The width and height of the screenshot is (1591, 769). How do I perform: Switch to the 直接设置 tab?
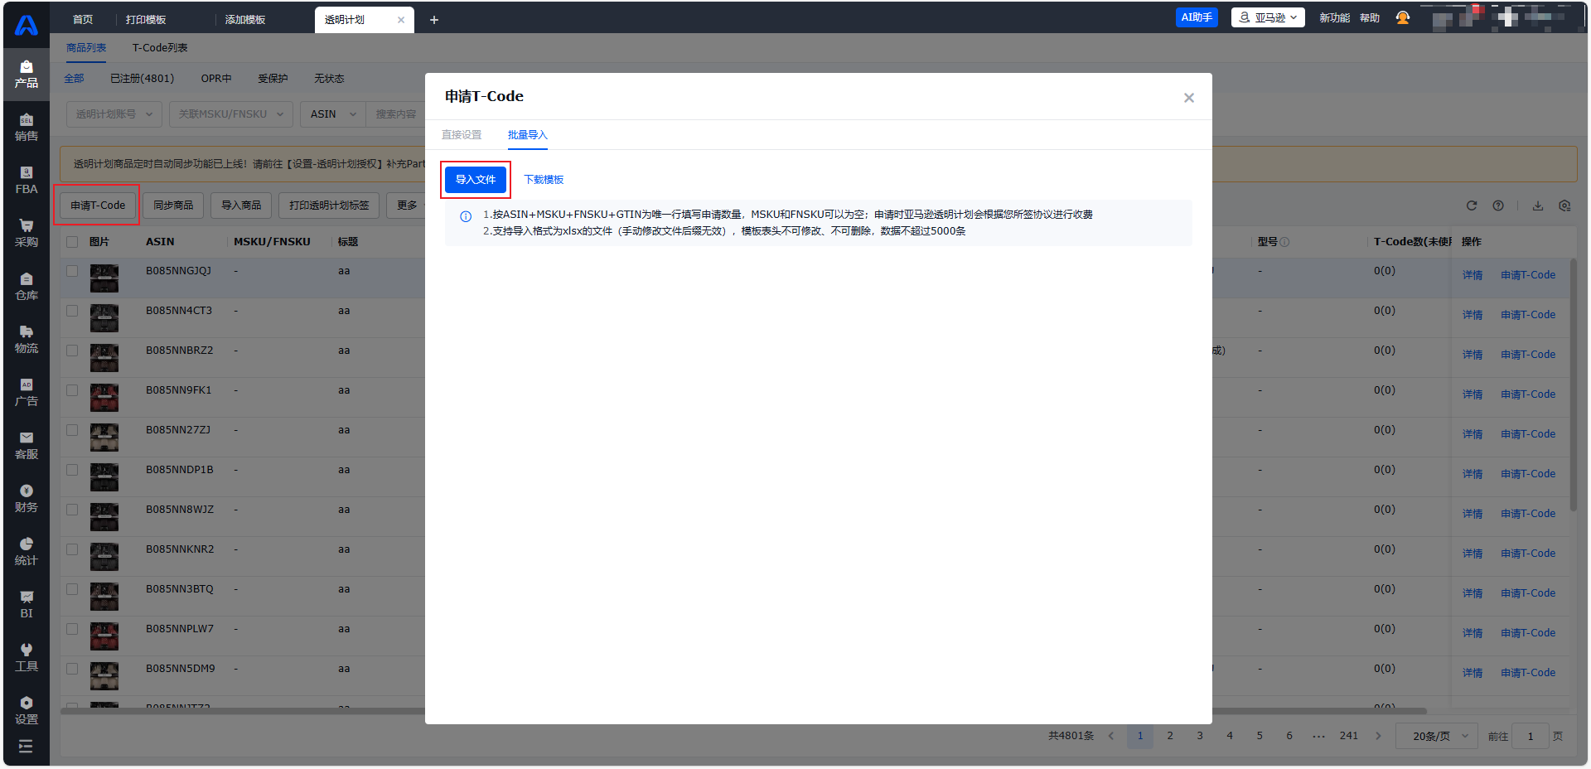462,135
